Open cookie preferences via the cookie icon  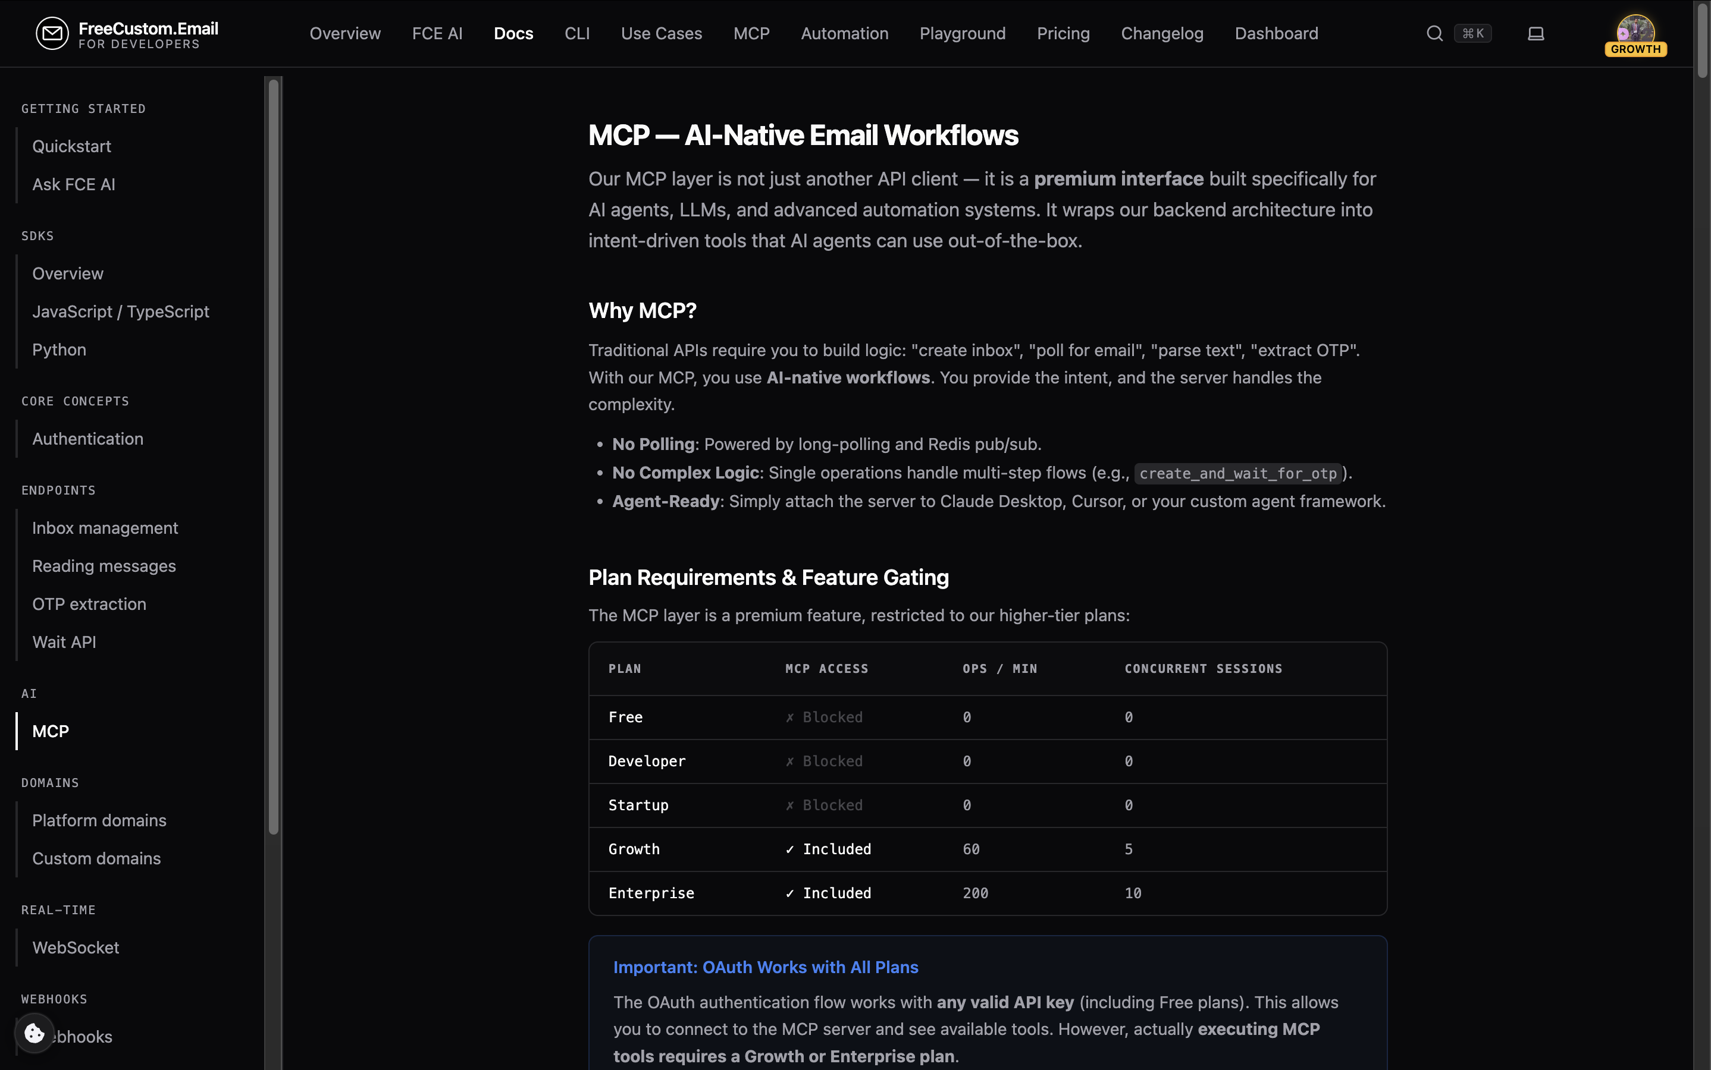(34, 1033)
